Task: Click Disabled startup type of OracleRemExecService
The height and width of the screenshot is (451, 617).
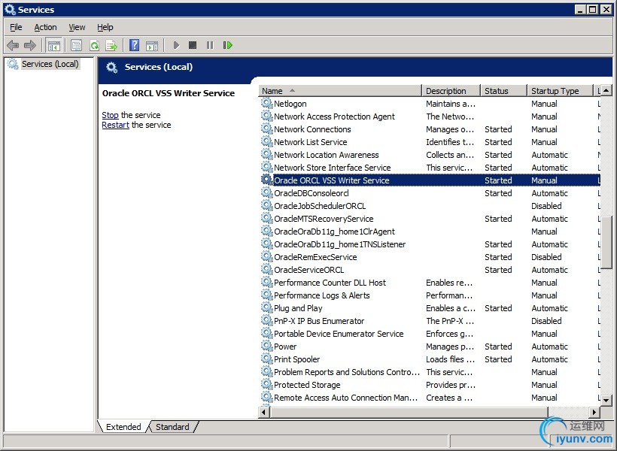Action: pos(546,257)
